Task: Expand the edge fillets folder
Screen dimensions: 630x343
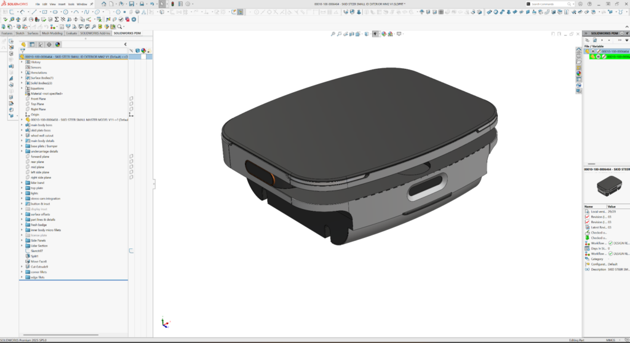Action: coord(22,277)
